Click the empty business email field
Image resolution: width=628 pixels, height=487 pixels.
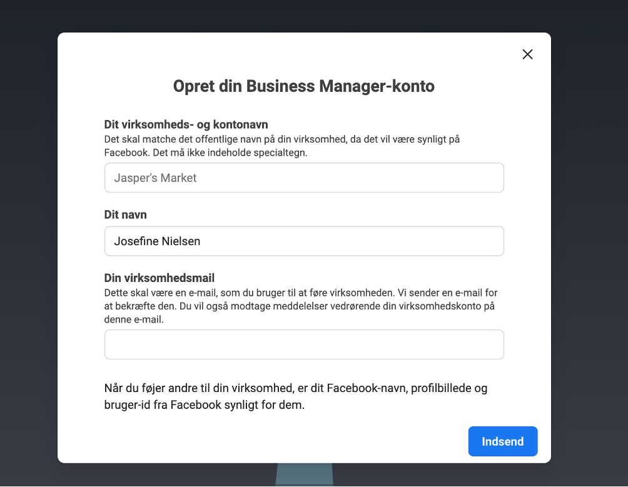pos(304,344)
